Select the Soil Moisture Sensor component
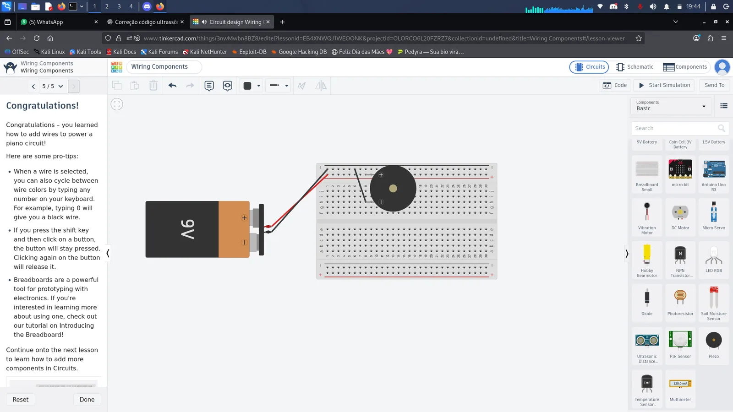733x412 pixels. click(714, 303)
